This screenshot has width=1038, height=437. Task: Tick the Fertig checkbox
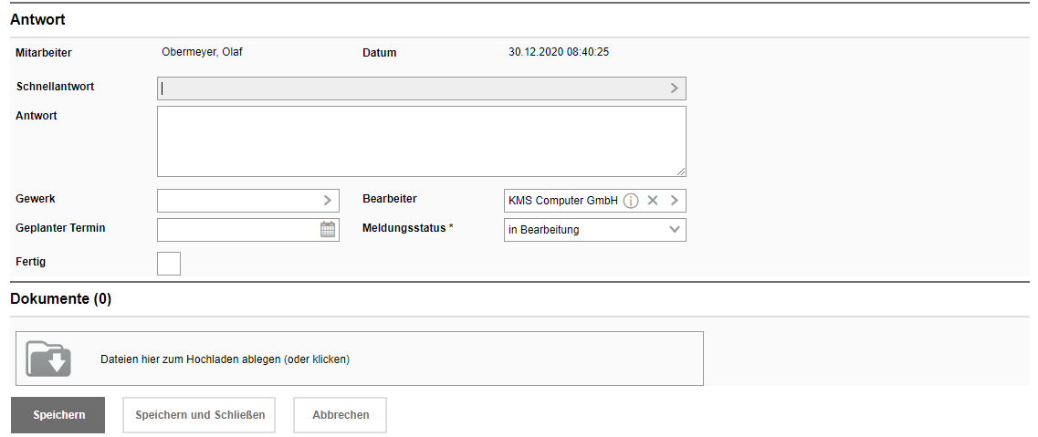tap(169, 264)
